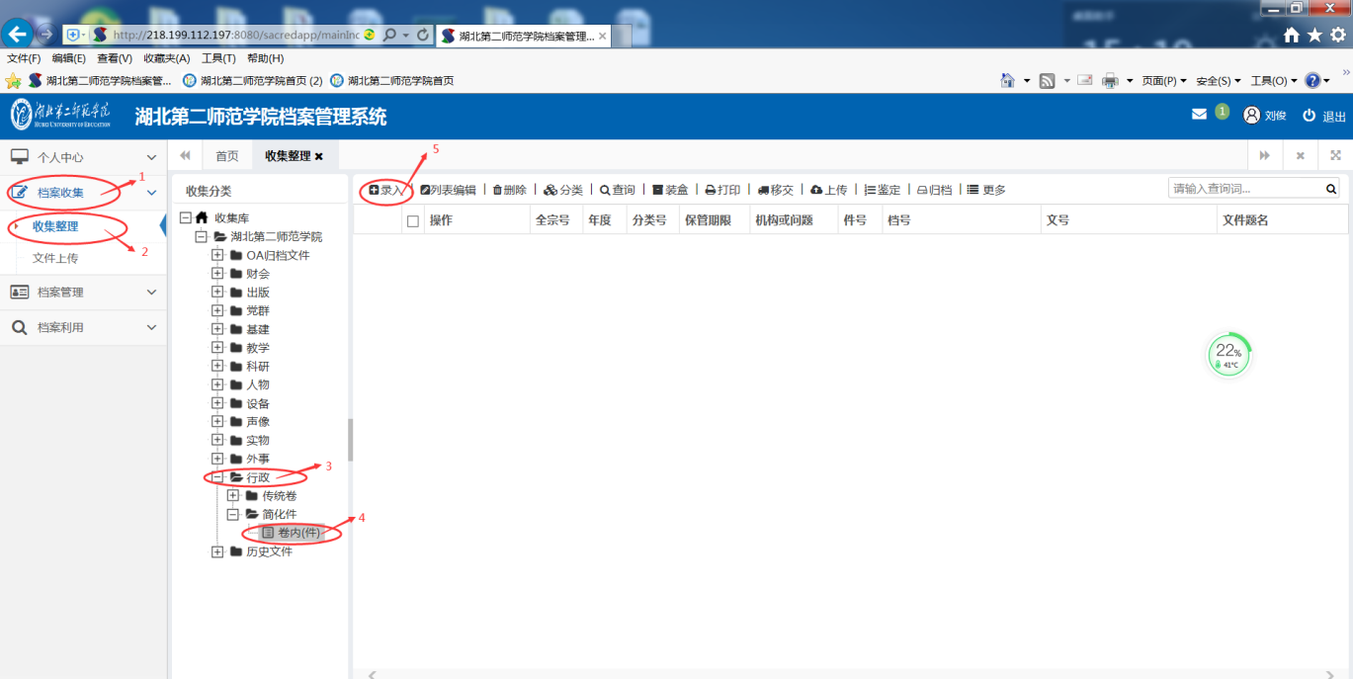Click the 请输入查询词 search input field
This screenshot has height=679, width=1353.
[x=1244, y=189]
